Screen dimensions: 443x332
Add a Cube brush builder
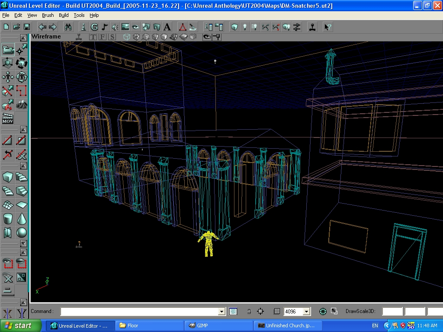tap(8, 177)
